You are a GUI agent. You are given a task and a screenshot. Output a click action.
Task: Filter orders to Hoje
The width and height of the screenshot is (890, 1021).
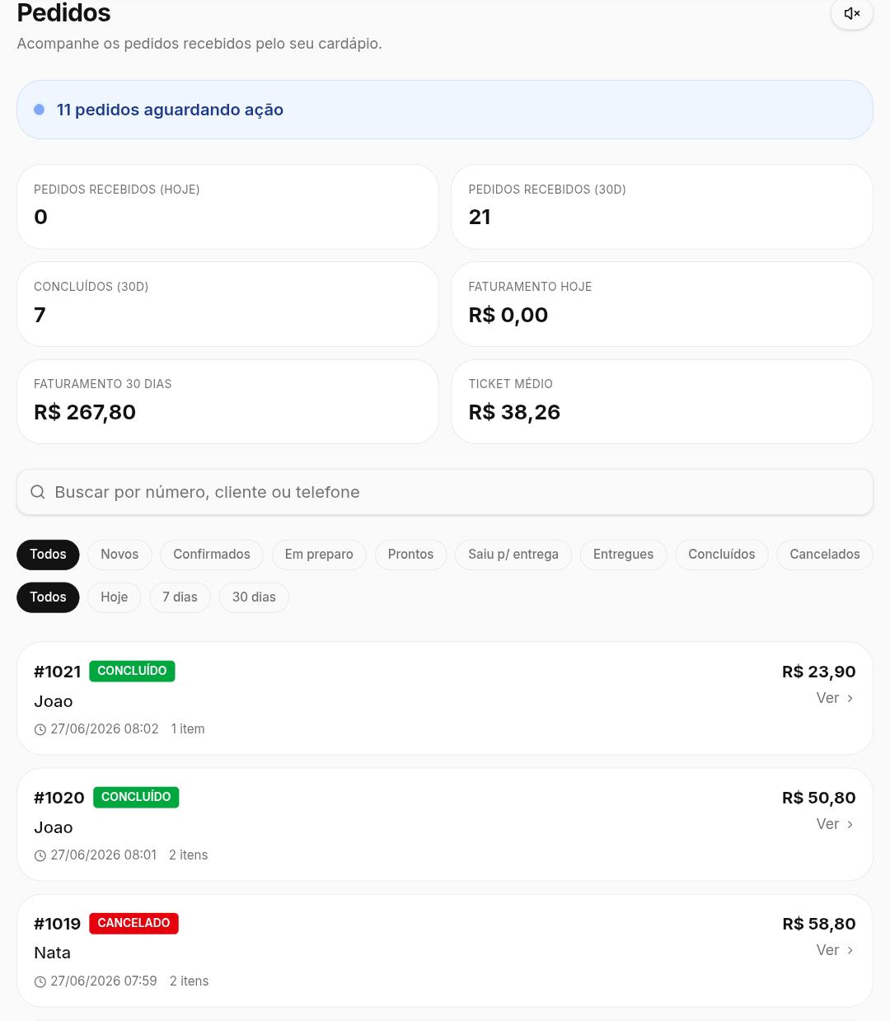[115, 597]
